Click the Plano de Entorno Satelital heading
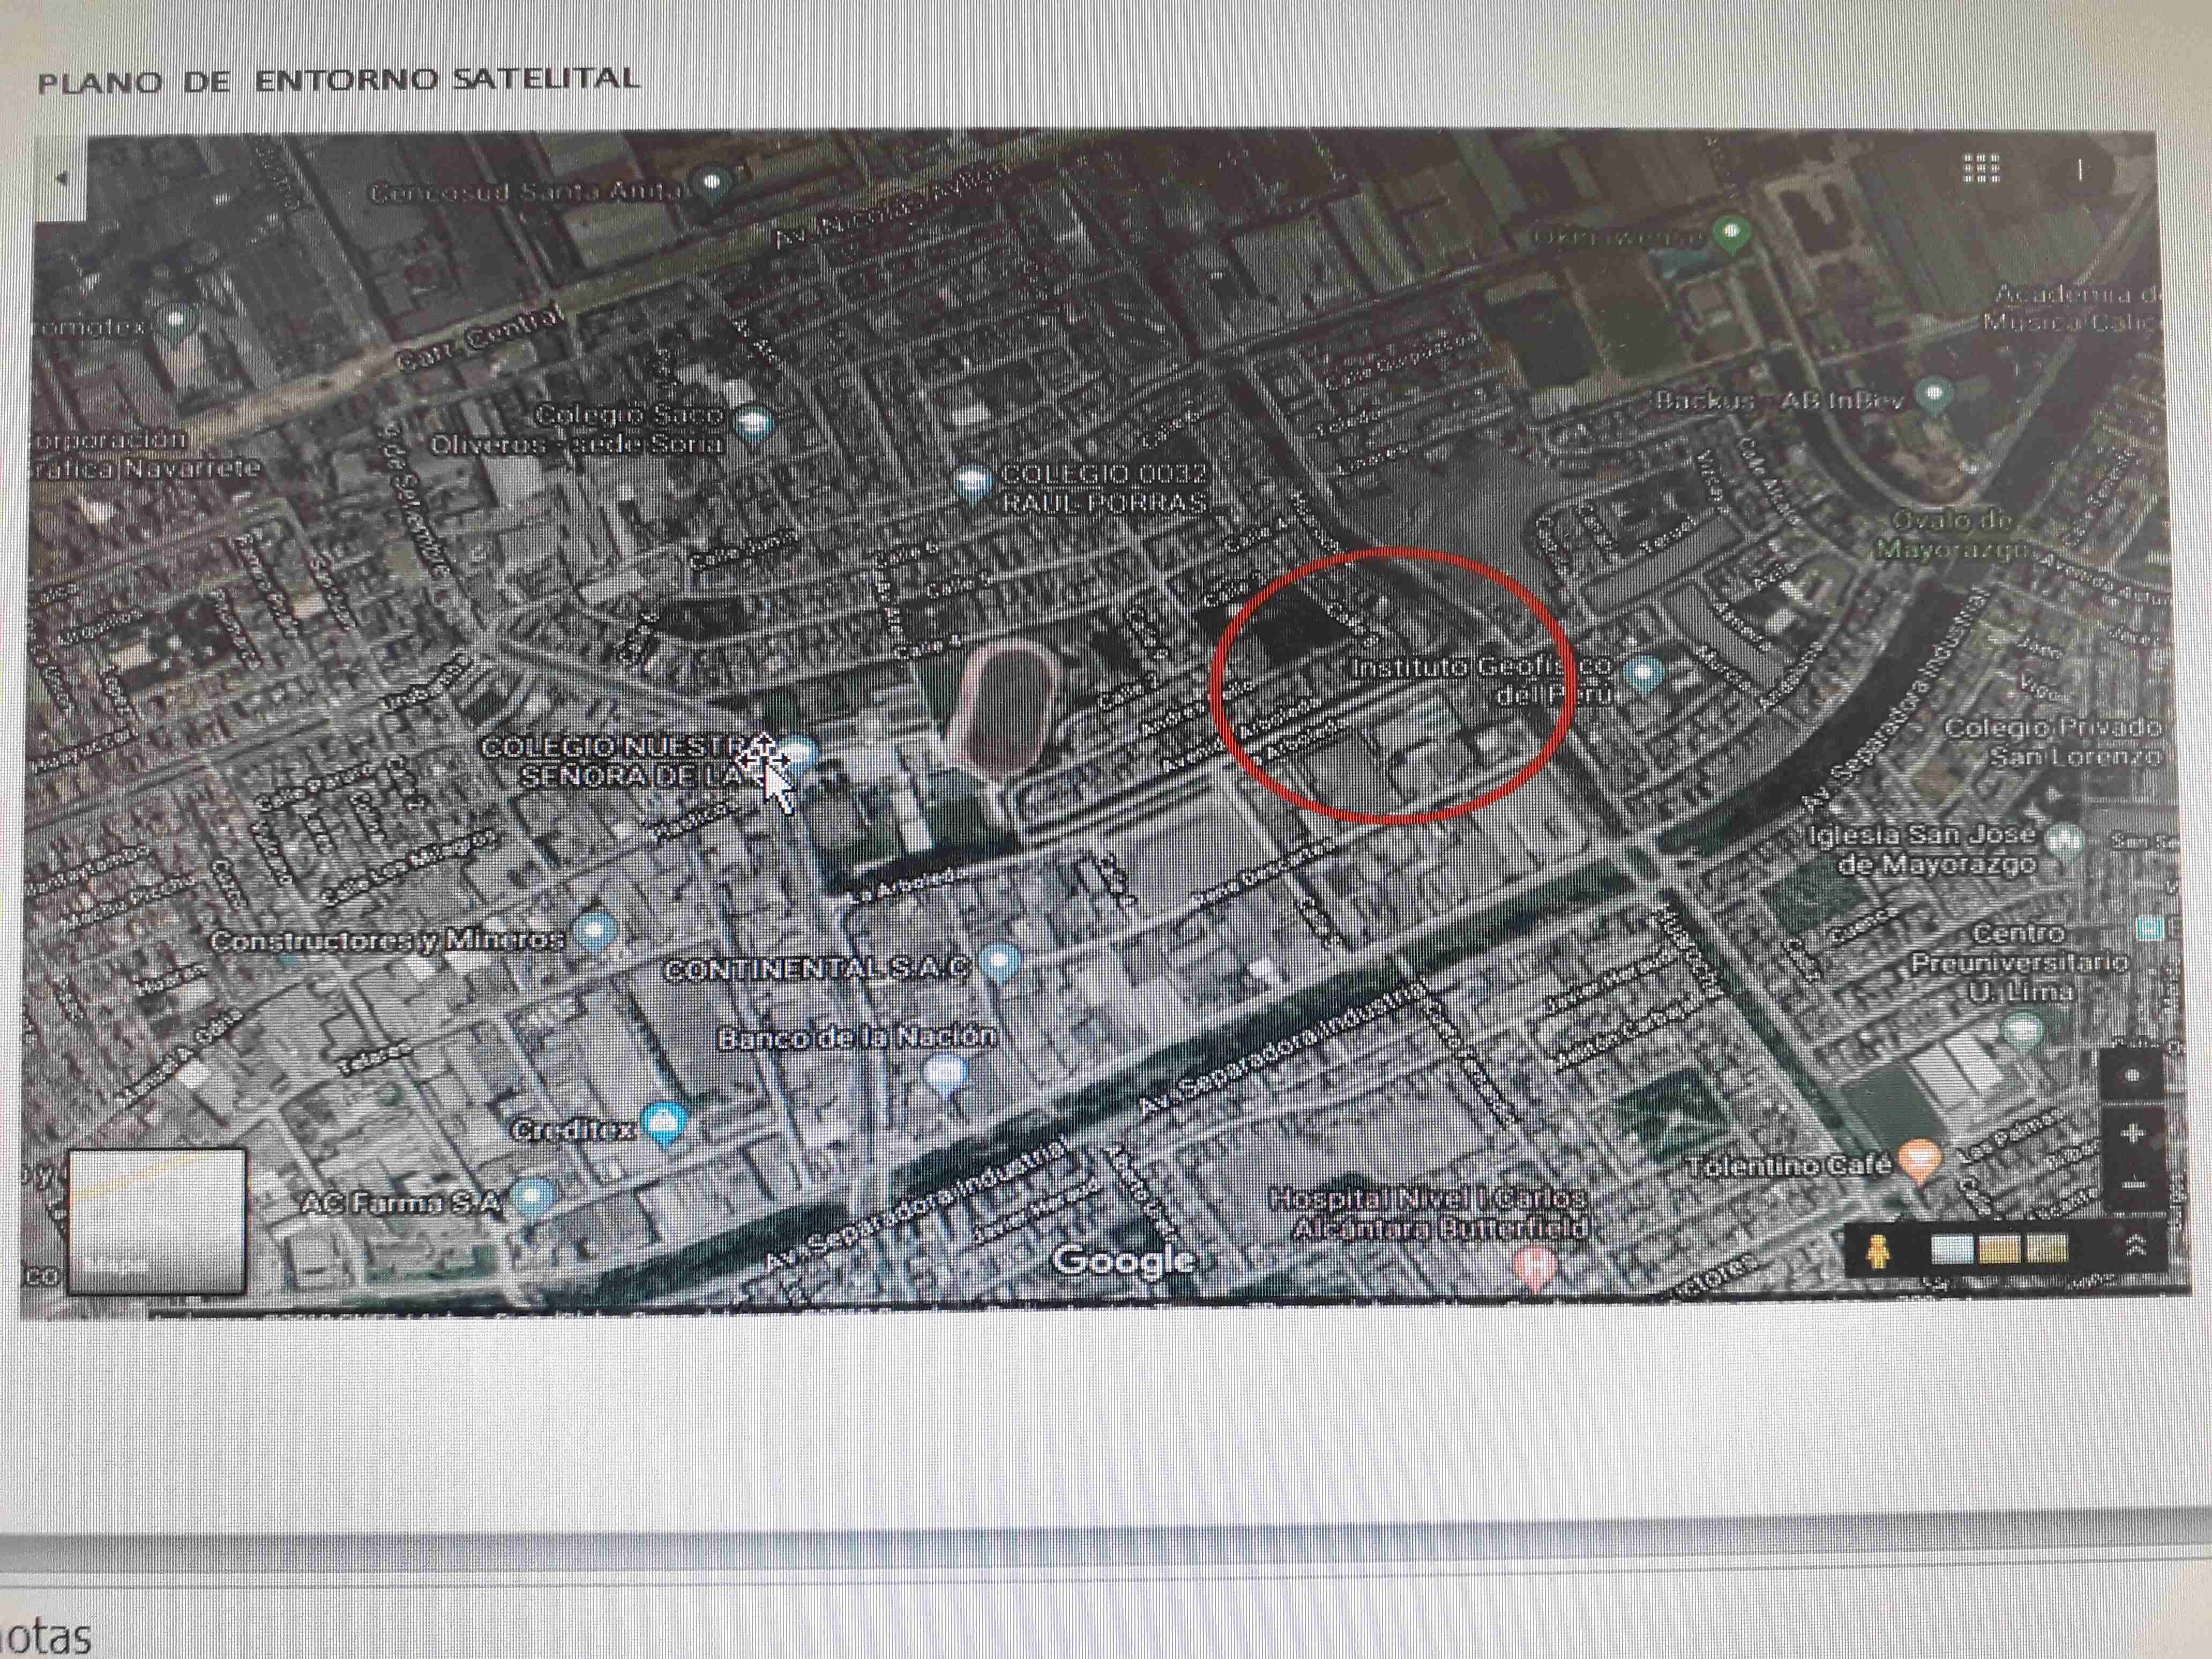2212x1659 pixels. coord(338,80)
